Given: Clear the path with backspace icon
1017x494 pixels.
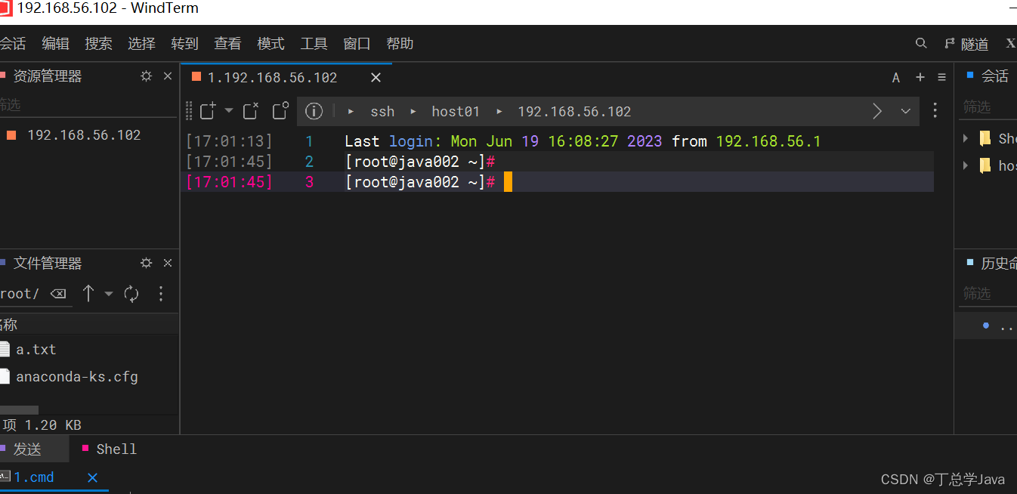Looking at the screenshot, I should point(58,294).
